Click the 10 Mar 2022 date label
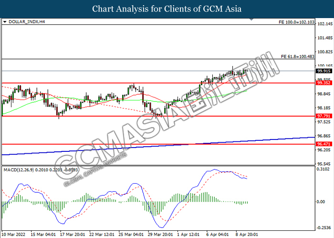The width and height of the screenshot is (334, 238). point(14,235)
